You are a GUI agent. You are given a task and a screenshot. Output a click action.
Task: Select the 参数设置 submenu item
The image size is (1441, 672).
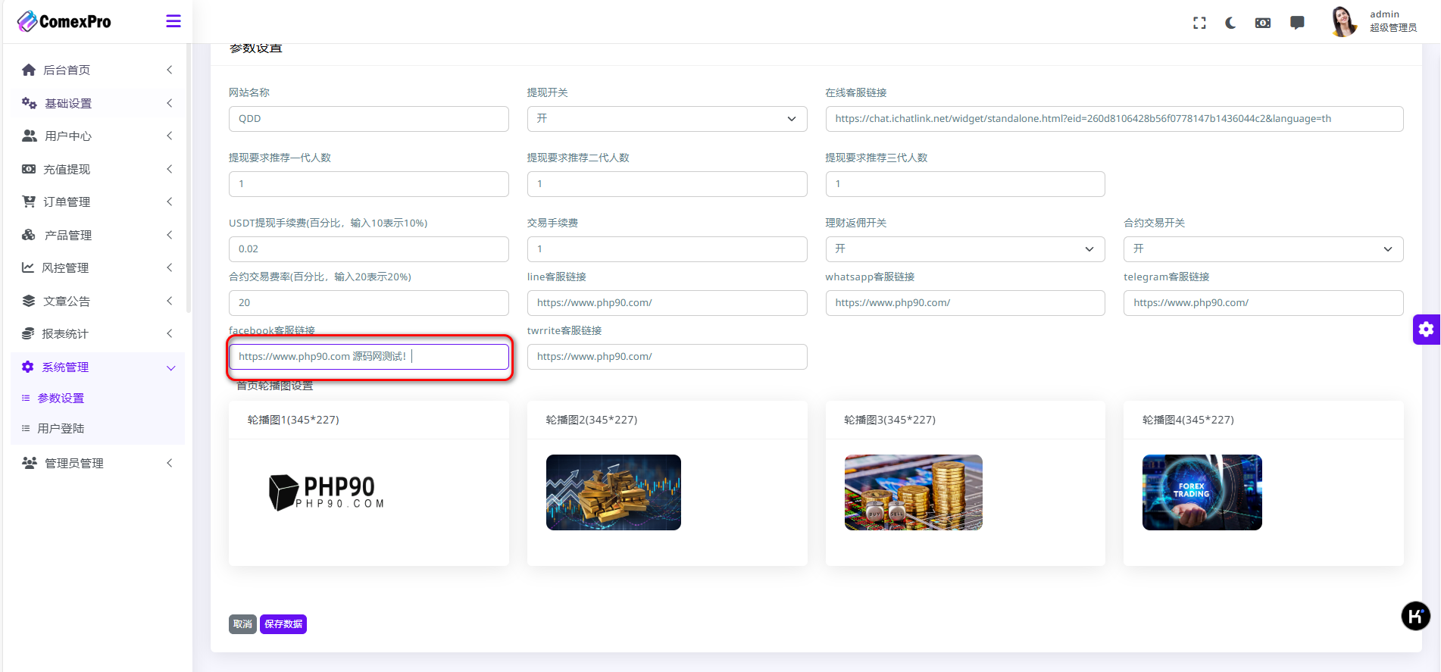(61, 399)
